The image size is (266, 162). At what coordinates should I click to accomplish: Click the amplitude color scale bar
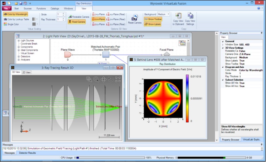tap(187, 98)
